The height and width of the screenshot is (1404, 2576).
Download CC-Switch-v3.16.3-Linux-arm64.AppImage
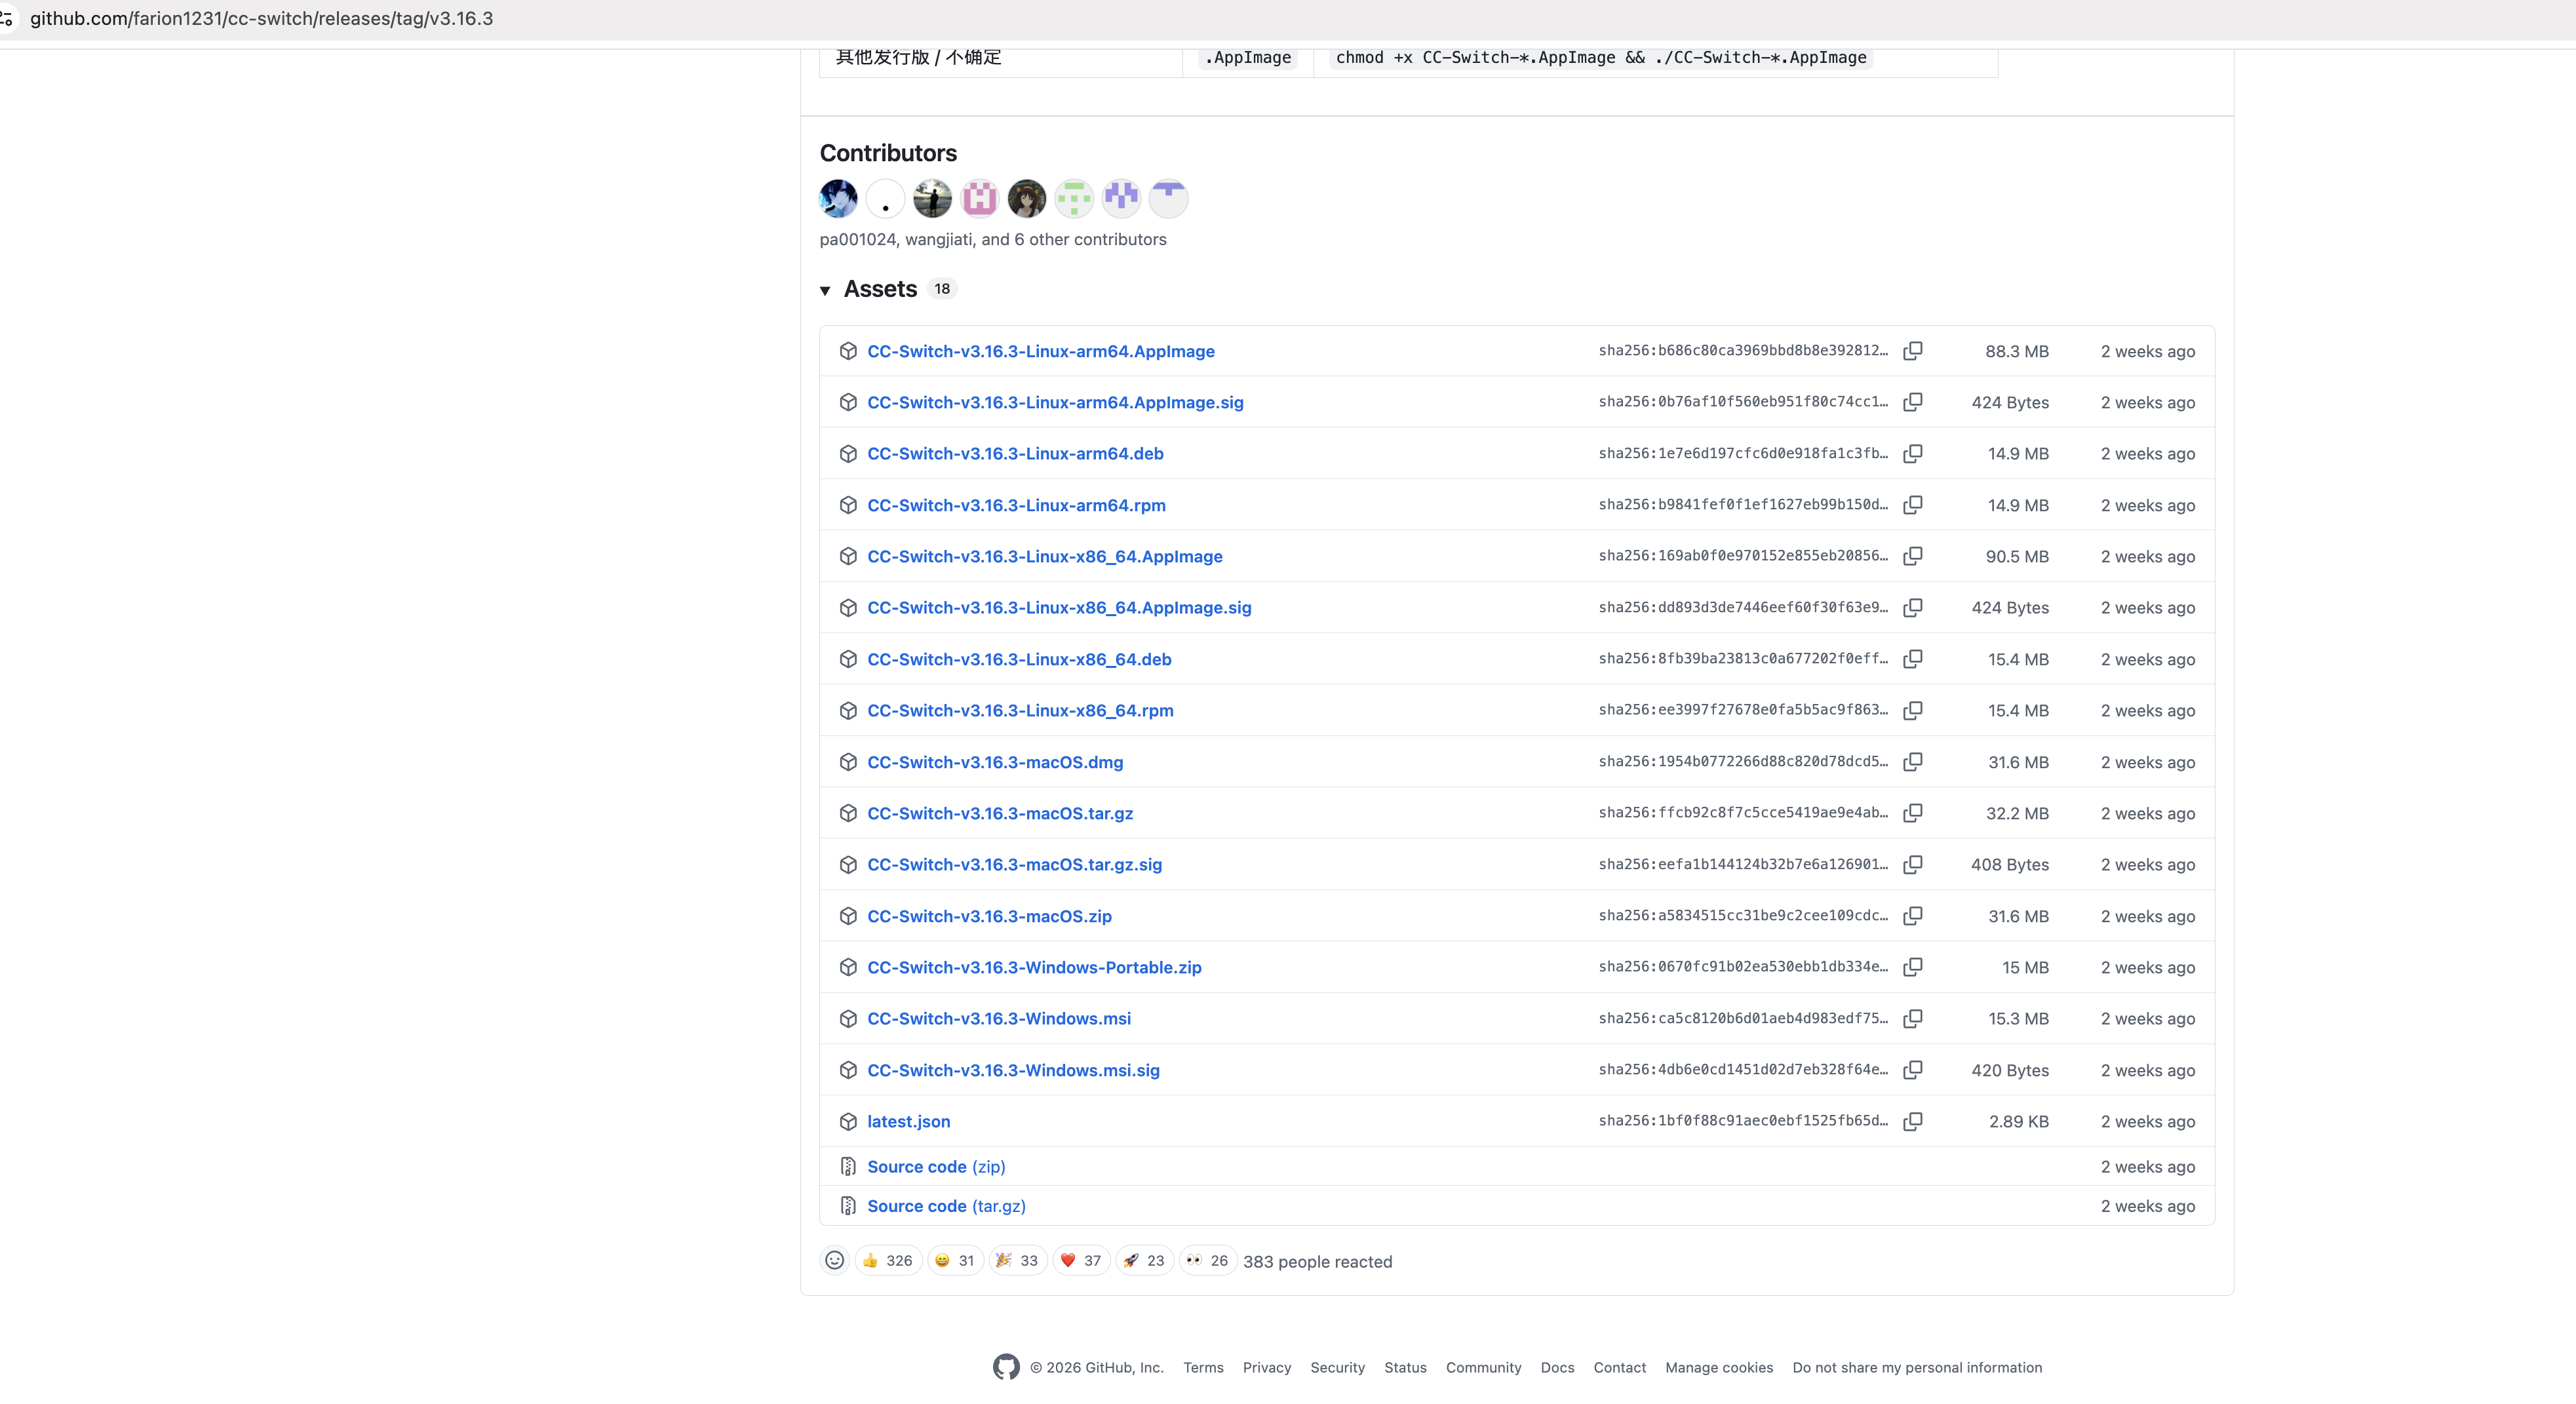tap(1041, 351)
